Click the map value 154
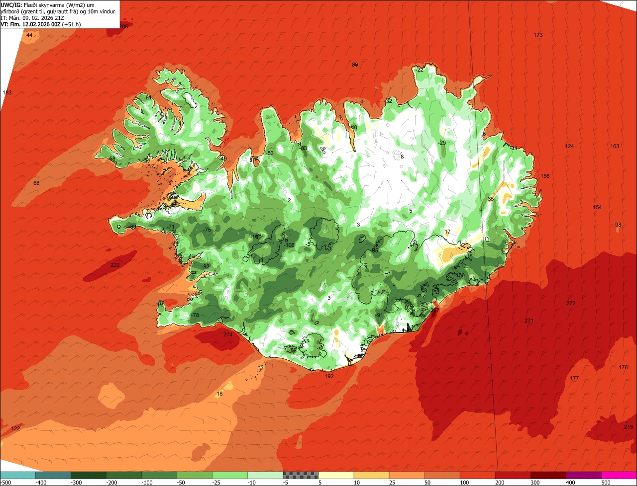Viewport: 637px width, 486px height. coord(597,207)
